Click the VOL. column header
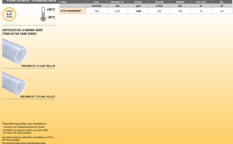Viewport: 233px width, 144px height. (x=222, y=2)
